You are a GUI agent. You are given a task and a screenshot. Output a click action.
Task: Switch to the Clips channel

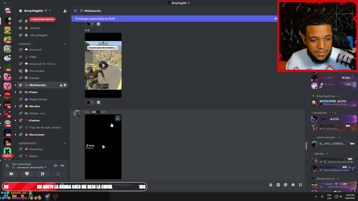pos(43,57)
